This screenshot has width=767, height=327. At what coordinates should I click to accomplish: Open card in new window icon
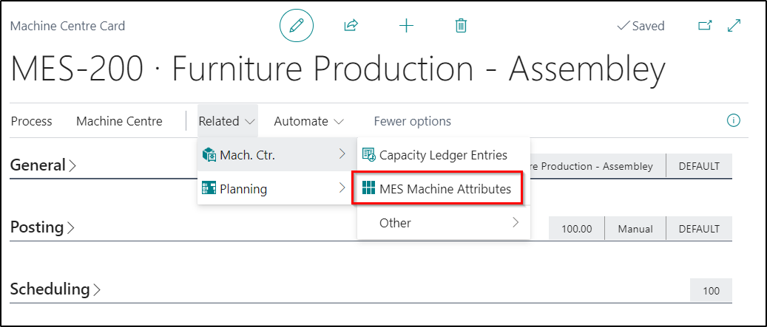pos(704,25)
